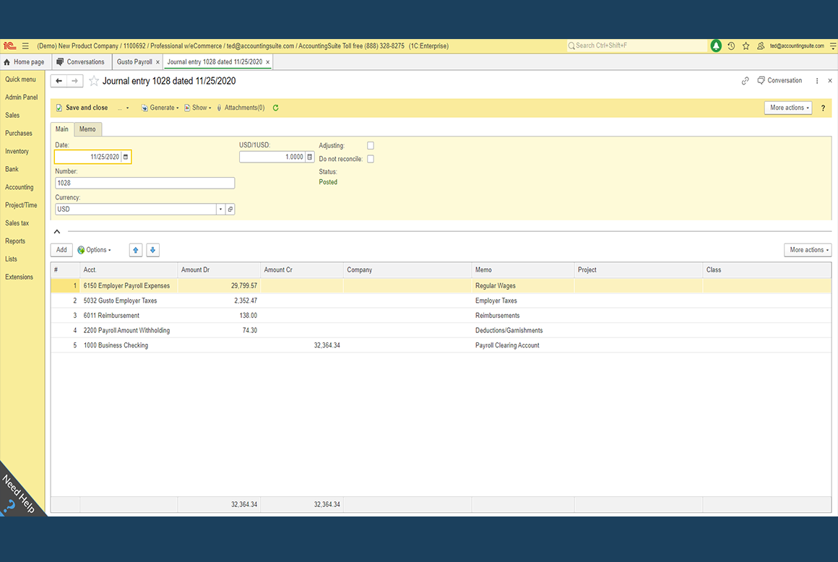Click Save and close
Viewport: 838px width, 562px height.
click(x=82, y=108)
